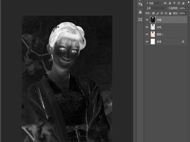Open the adjustments sliders panel icon
The width and height of the screenshot is (190, 142).
[140, 4]
